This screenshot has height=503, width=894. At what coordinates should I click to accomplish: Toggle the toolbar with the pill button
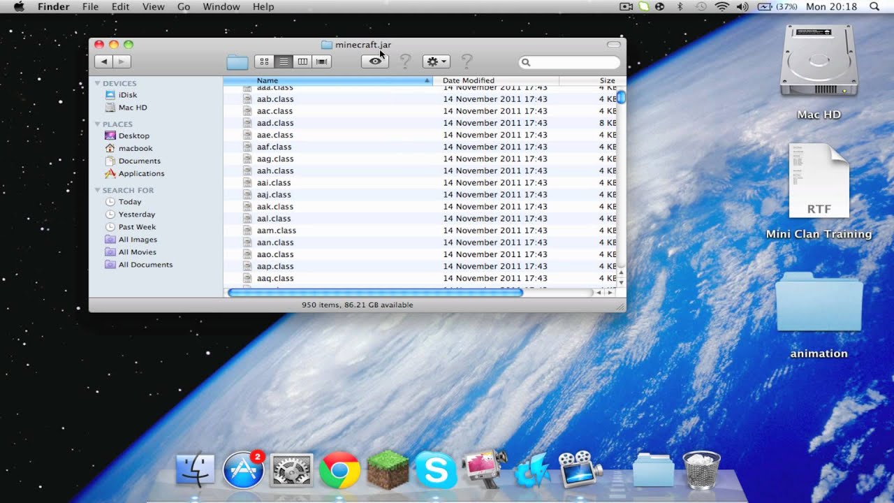(613, 45)
